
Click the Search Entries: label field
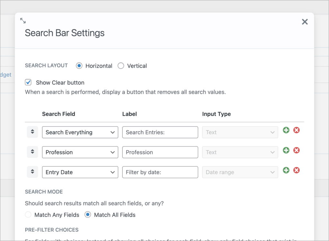[160, 132]
